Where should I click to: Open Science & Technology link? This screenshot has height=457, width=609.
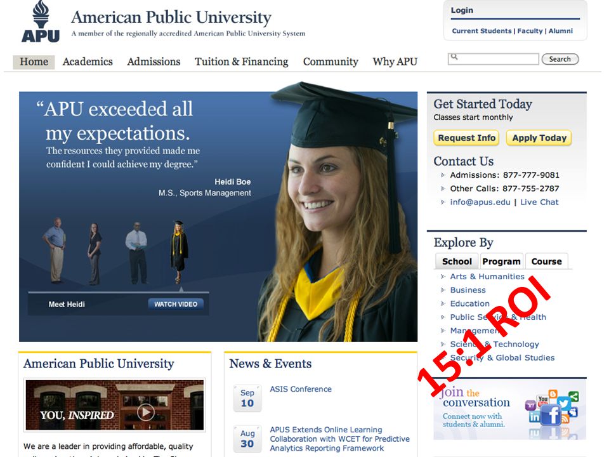pos(494,344)
